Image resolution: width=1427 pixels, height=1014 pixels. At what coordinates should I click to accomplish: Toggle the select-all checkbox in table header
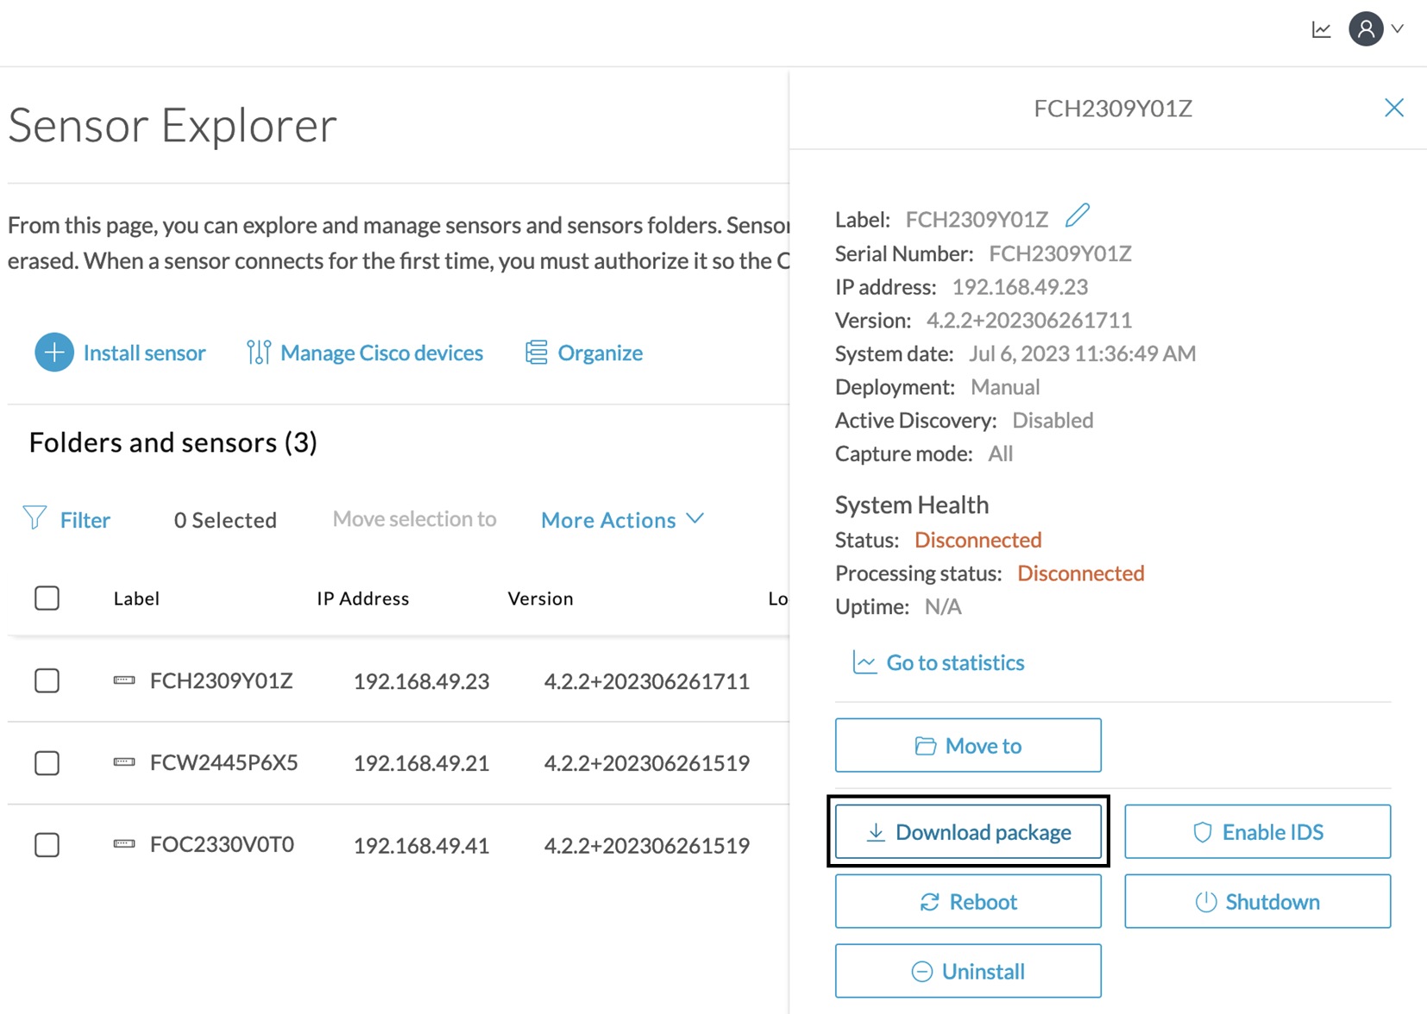tap(47, 598)
